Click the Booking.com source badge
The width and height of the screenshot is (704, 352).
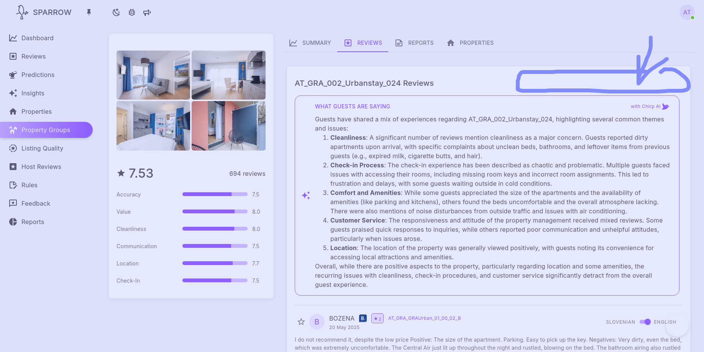(x=363, y=318)
